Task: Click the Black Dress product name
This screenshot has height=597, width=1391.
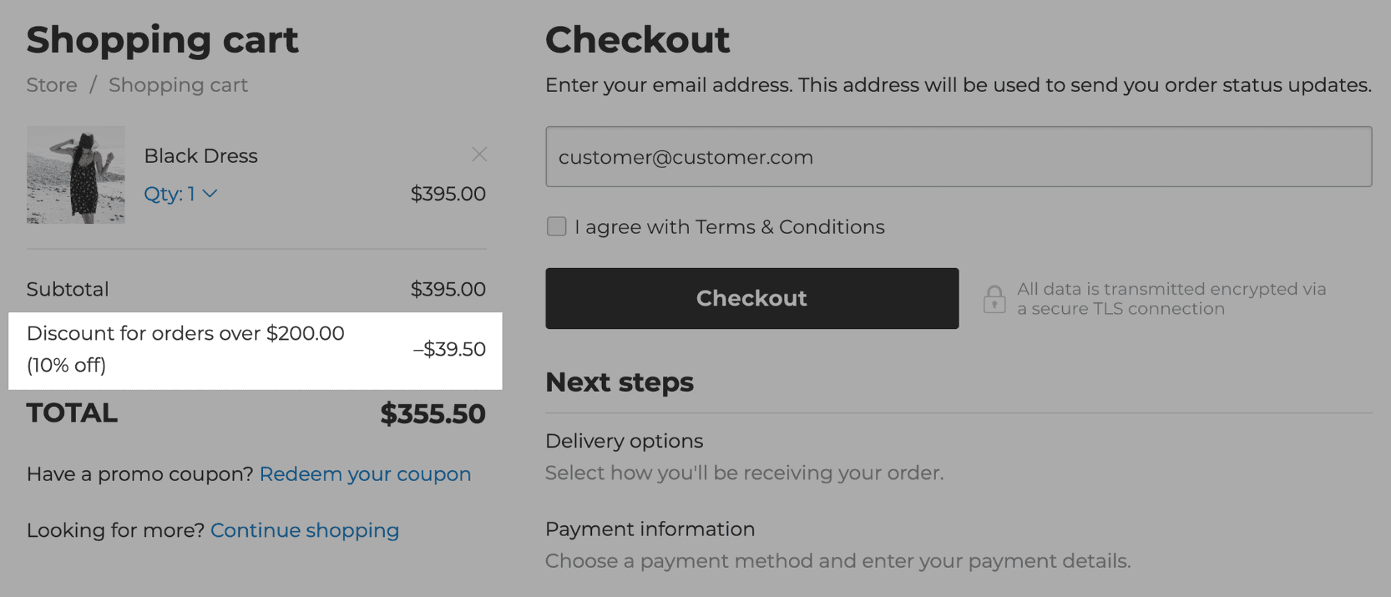Action: [201, 156]
